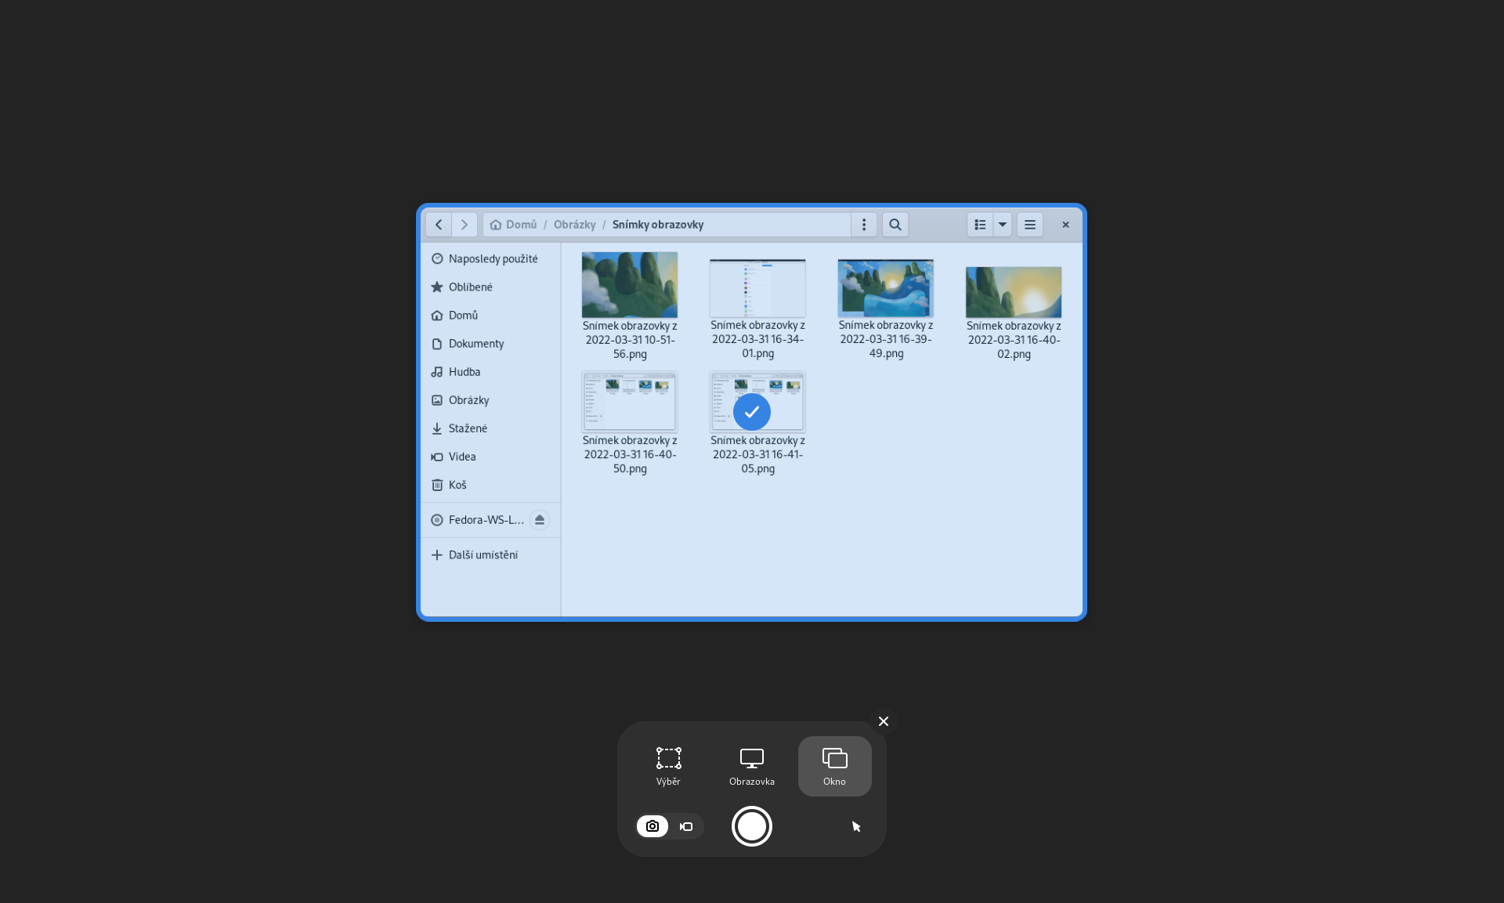The height and width of the screenshot is (903, 1504).
Task: Open the hamburger main menu
Action: coord(1029,225)
